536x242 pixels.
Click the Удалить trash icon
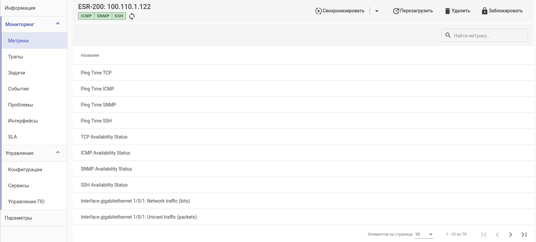point(448,11)
